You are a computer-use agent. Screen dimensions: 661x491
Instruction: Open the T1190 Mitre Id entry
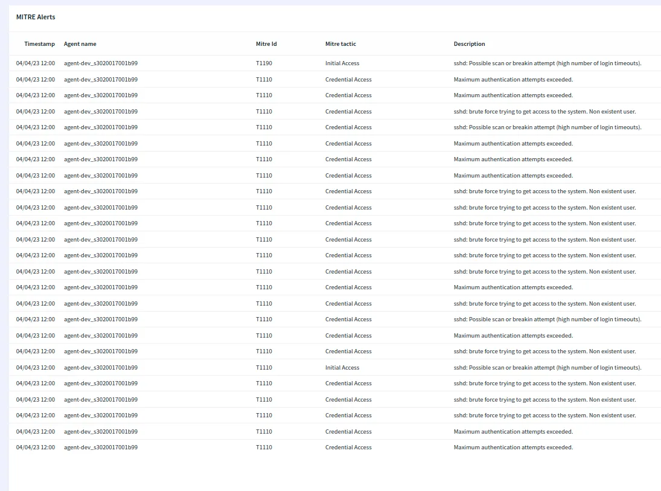click(264, 63)
